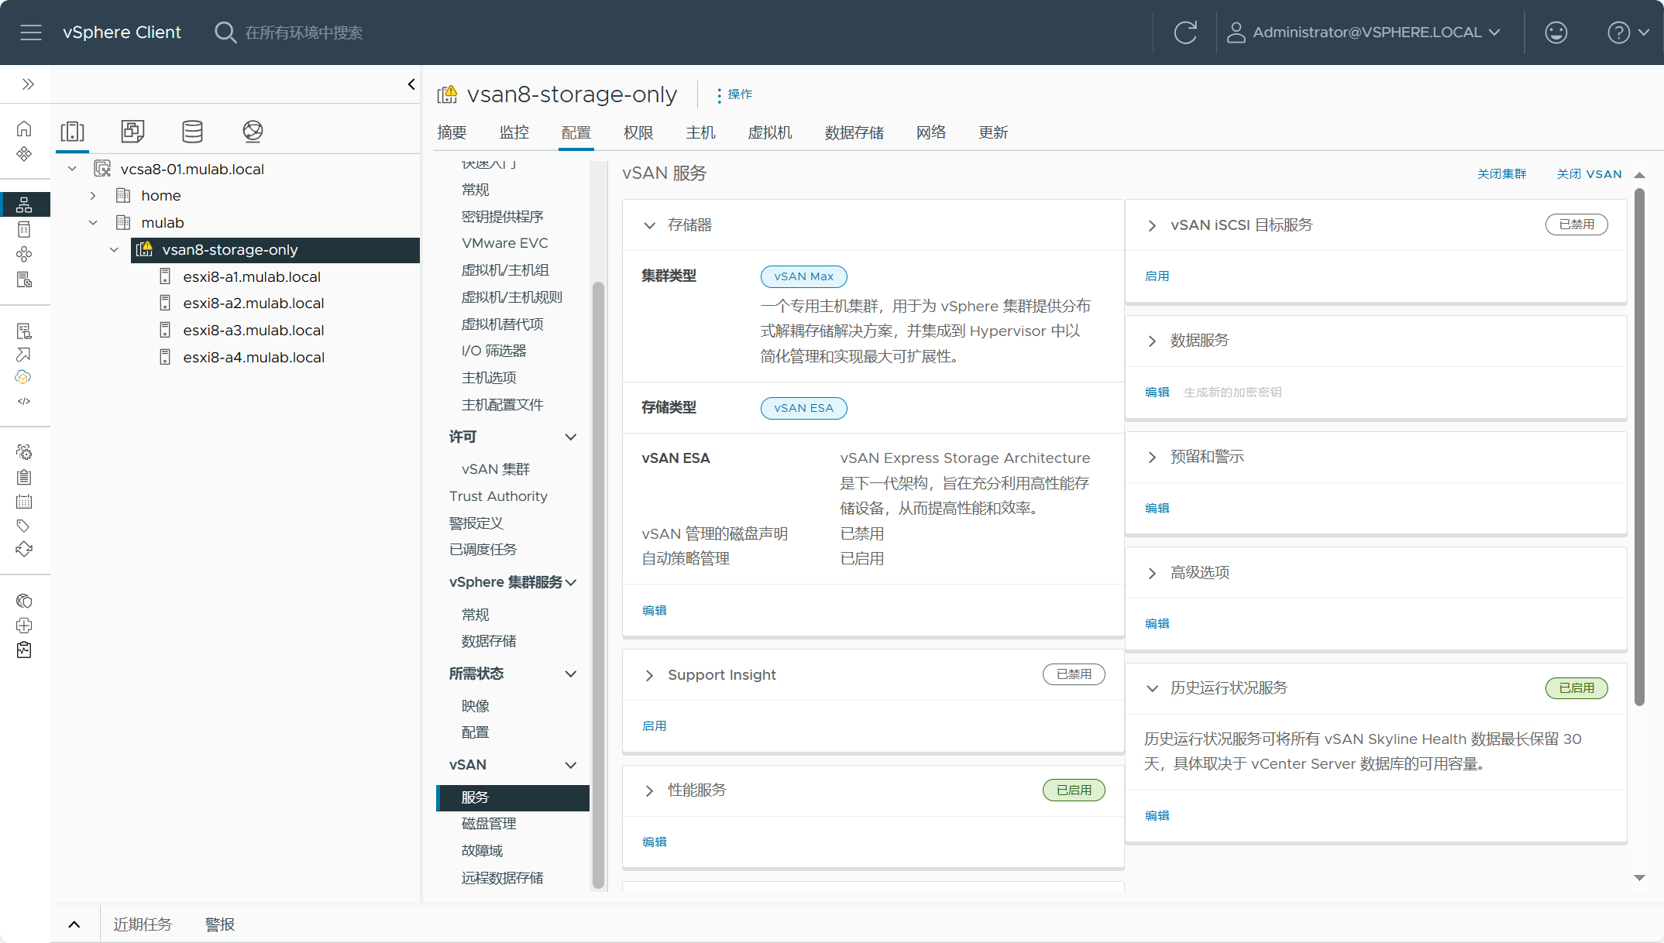Click 编辑 under 性能服务
The image size is (1664, 943).
(x=655, y=842)
